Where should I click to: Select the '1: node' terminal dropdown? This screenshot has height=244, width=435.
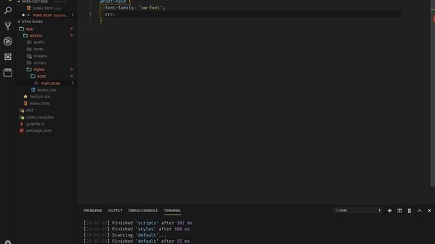pyautogui.click(x=358, y=211)
